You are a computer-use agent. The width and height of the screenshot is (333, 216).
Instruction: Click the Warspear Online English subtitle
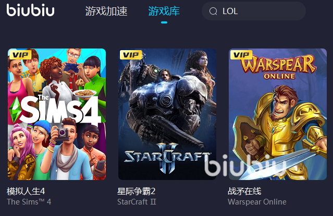(x=257, y=202)
